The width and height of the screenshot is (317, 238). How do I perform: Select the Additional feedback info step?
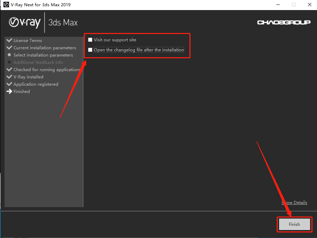point(38,62)
